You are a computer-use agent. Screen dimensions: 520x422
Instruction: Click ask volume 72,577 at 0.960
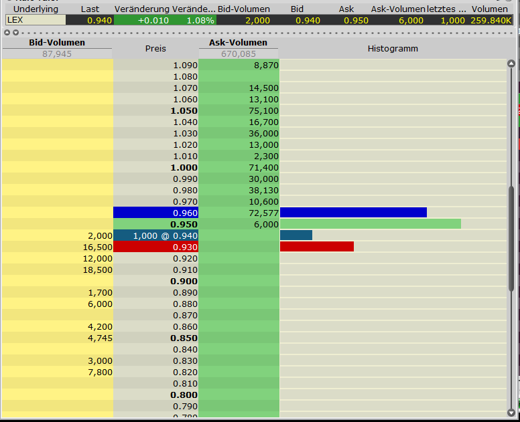pos(264,213)
